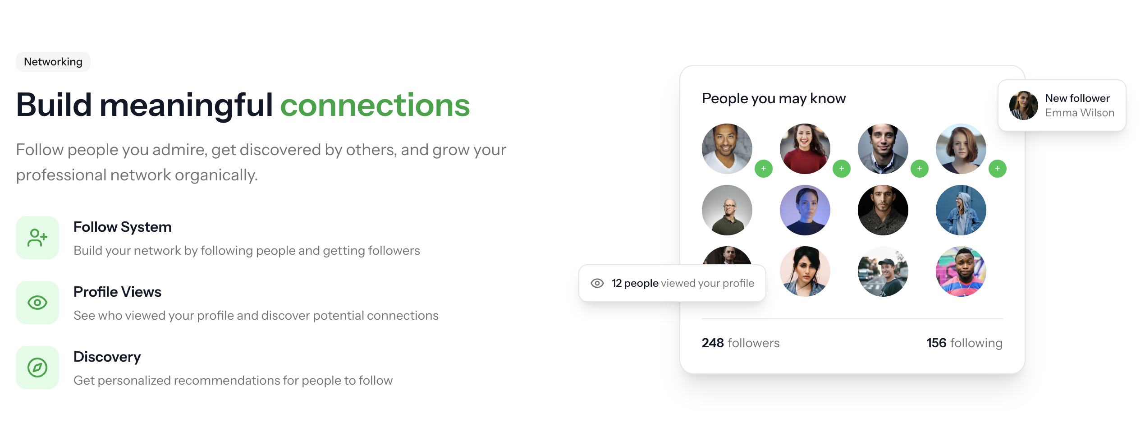Follow the woman in the red top via plus

point(841,169)
